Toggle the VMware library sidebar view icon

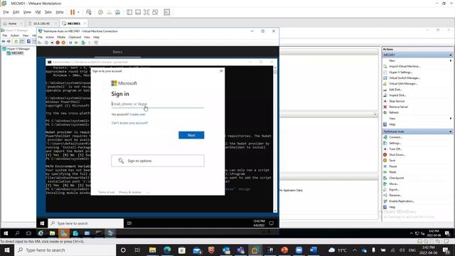click(129, 12)
